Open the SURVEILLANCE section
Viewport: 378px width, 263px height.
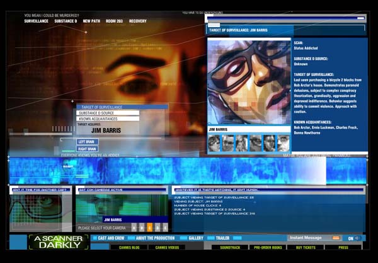pyautogui.click(x=36, y=21)
